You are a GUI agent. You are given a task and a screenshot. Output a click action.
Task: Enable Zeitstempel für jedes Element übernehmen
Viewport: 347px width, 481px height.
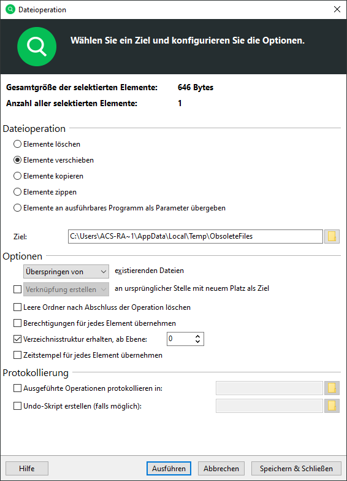point(17,355)
